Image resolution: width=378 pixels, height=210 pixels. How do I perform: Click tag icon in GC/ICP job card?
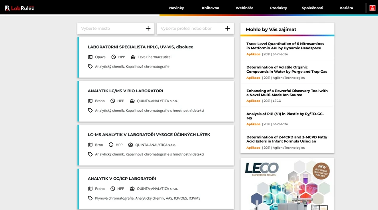91,198
